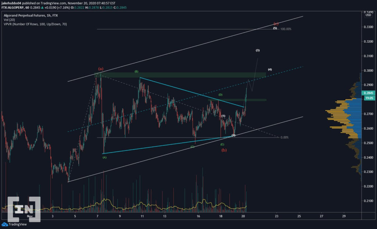The height and width of the screenshot is (229, 377).
Task: Click the TradingView cloud logo icon
Action: (4, 225)
